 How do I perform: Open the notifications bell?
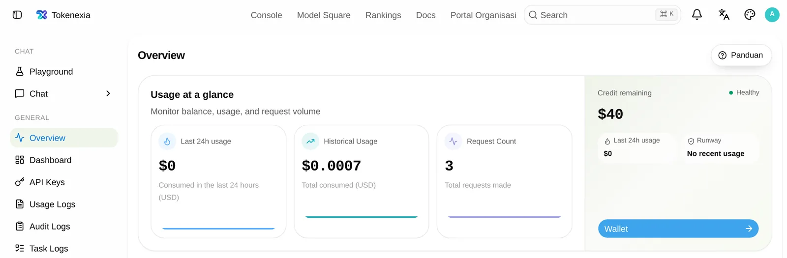(697, 15)
